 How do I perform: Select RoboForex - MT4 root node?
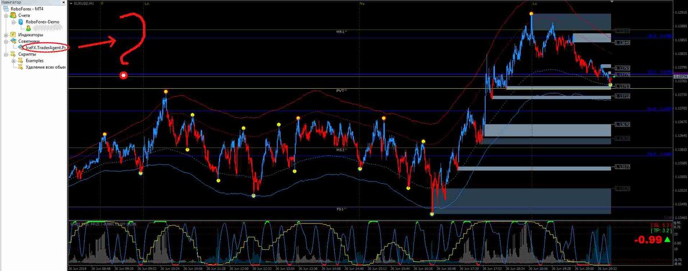(26, 9)
